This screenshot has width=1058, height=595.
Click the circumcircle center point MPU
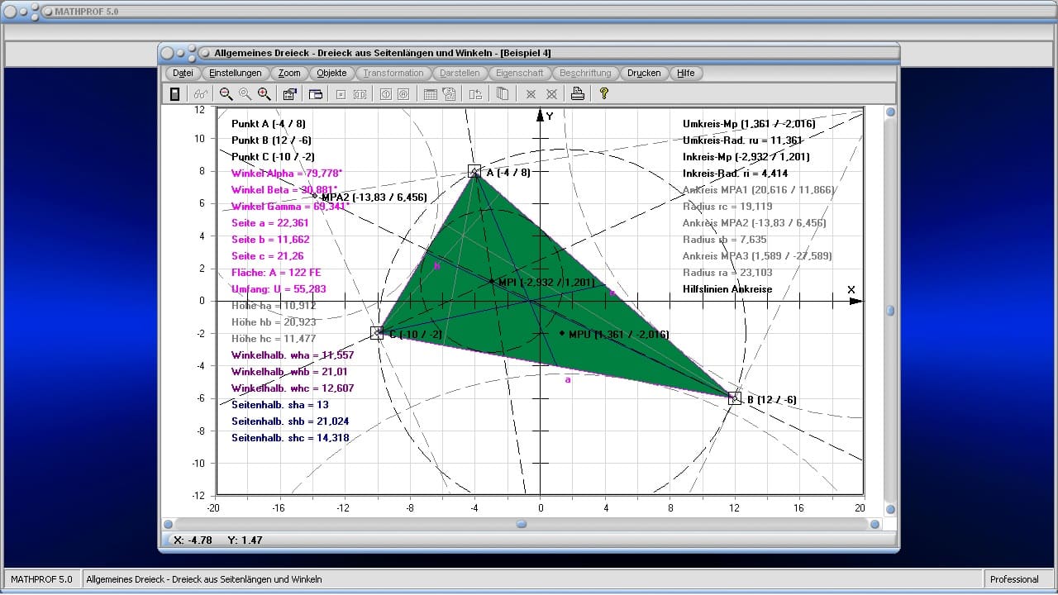pos(562,333)
